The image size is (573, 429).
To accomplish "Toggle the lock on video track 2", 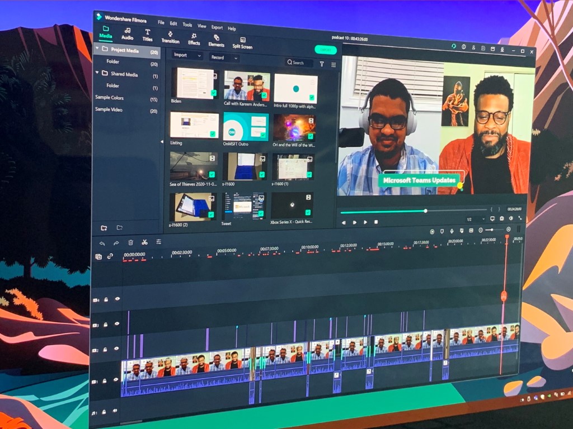I will [105, 350].
